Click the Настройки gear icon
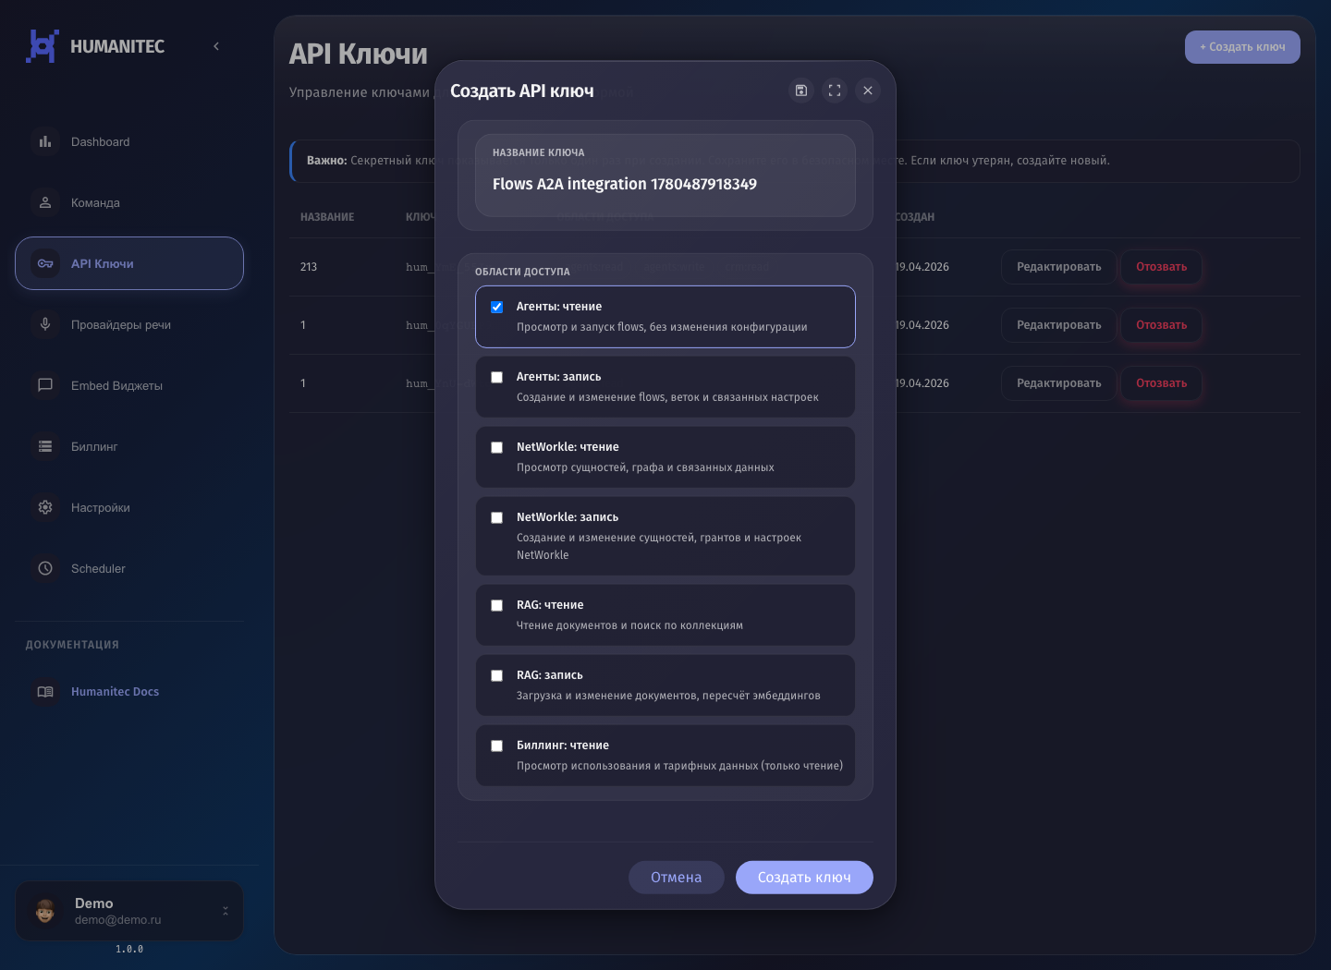The image size is (1331, 970). point(45,507)
